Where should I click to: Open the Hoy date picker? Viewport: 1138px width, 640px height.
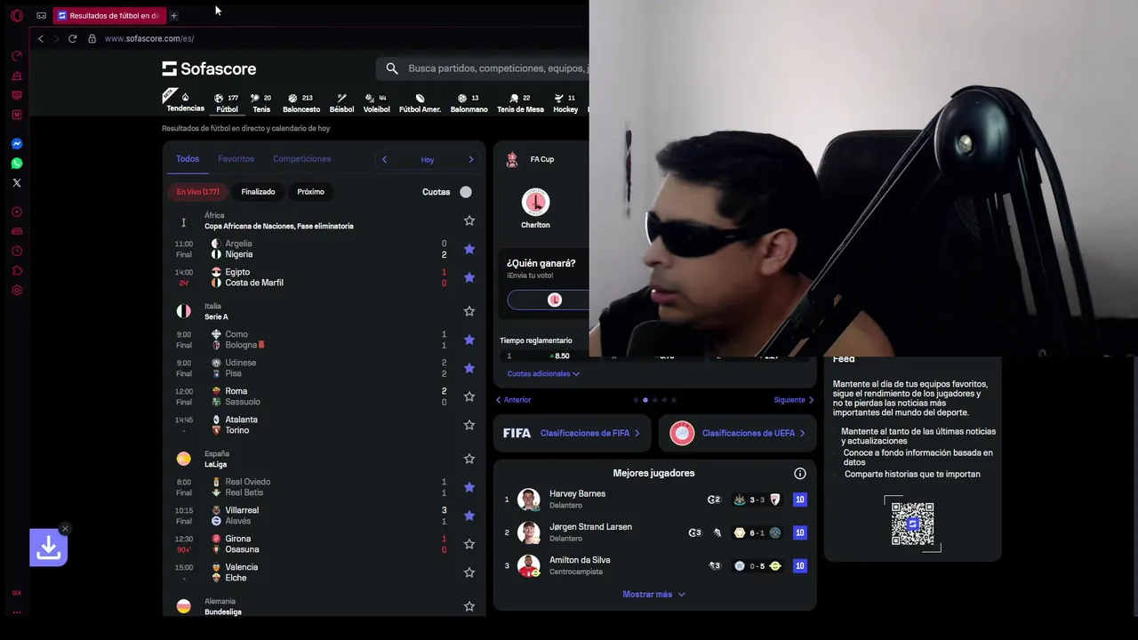(428, 160)
